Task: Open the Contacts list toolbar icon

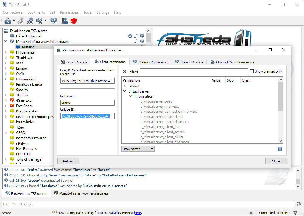Action: [64, 20]
